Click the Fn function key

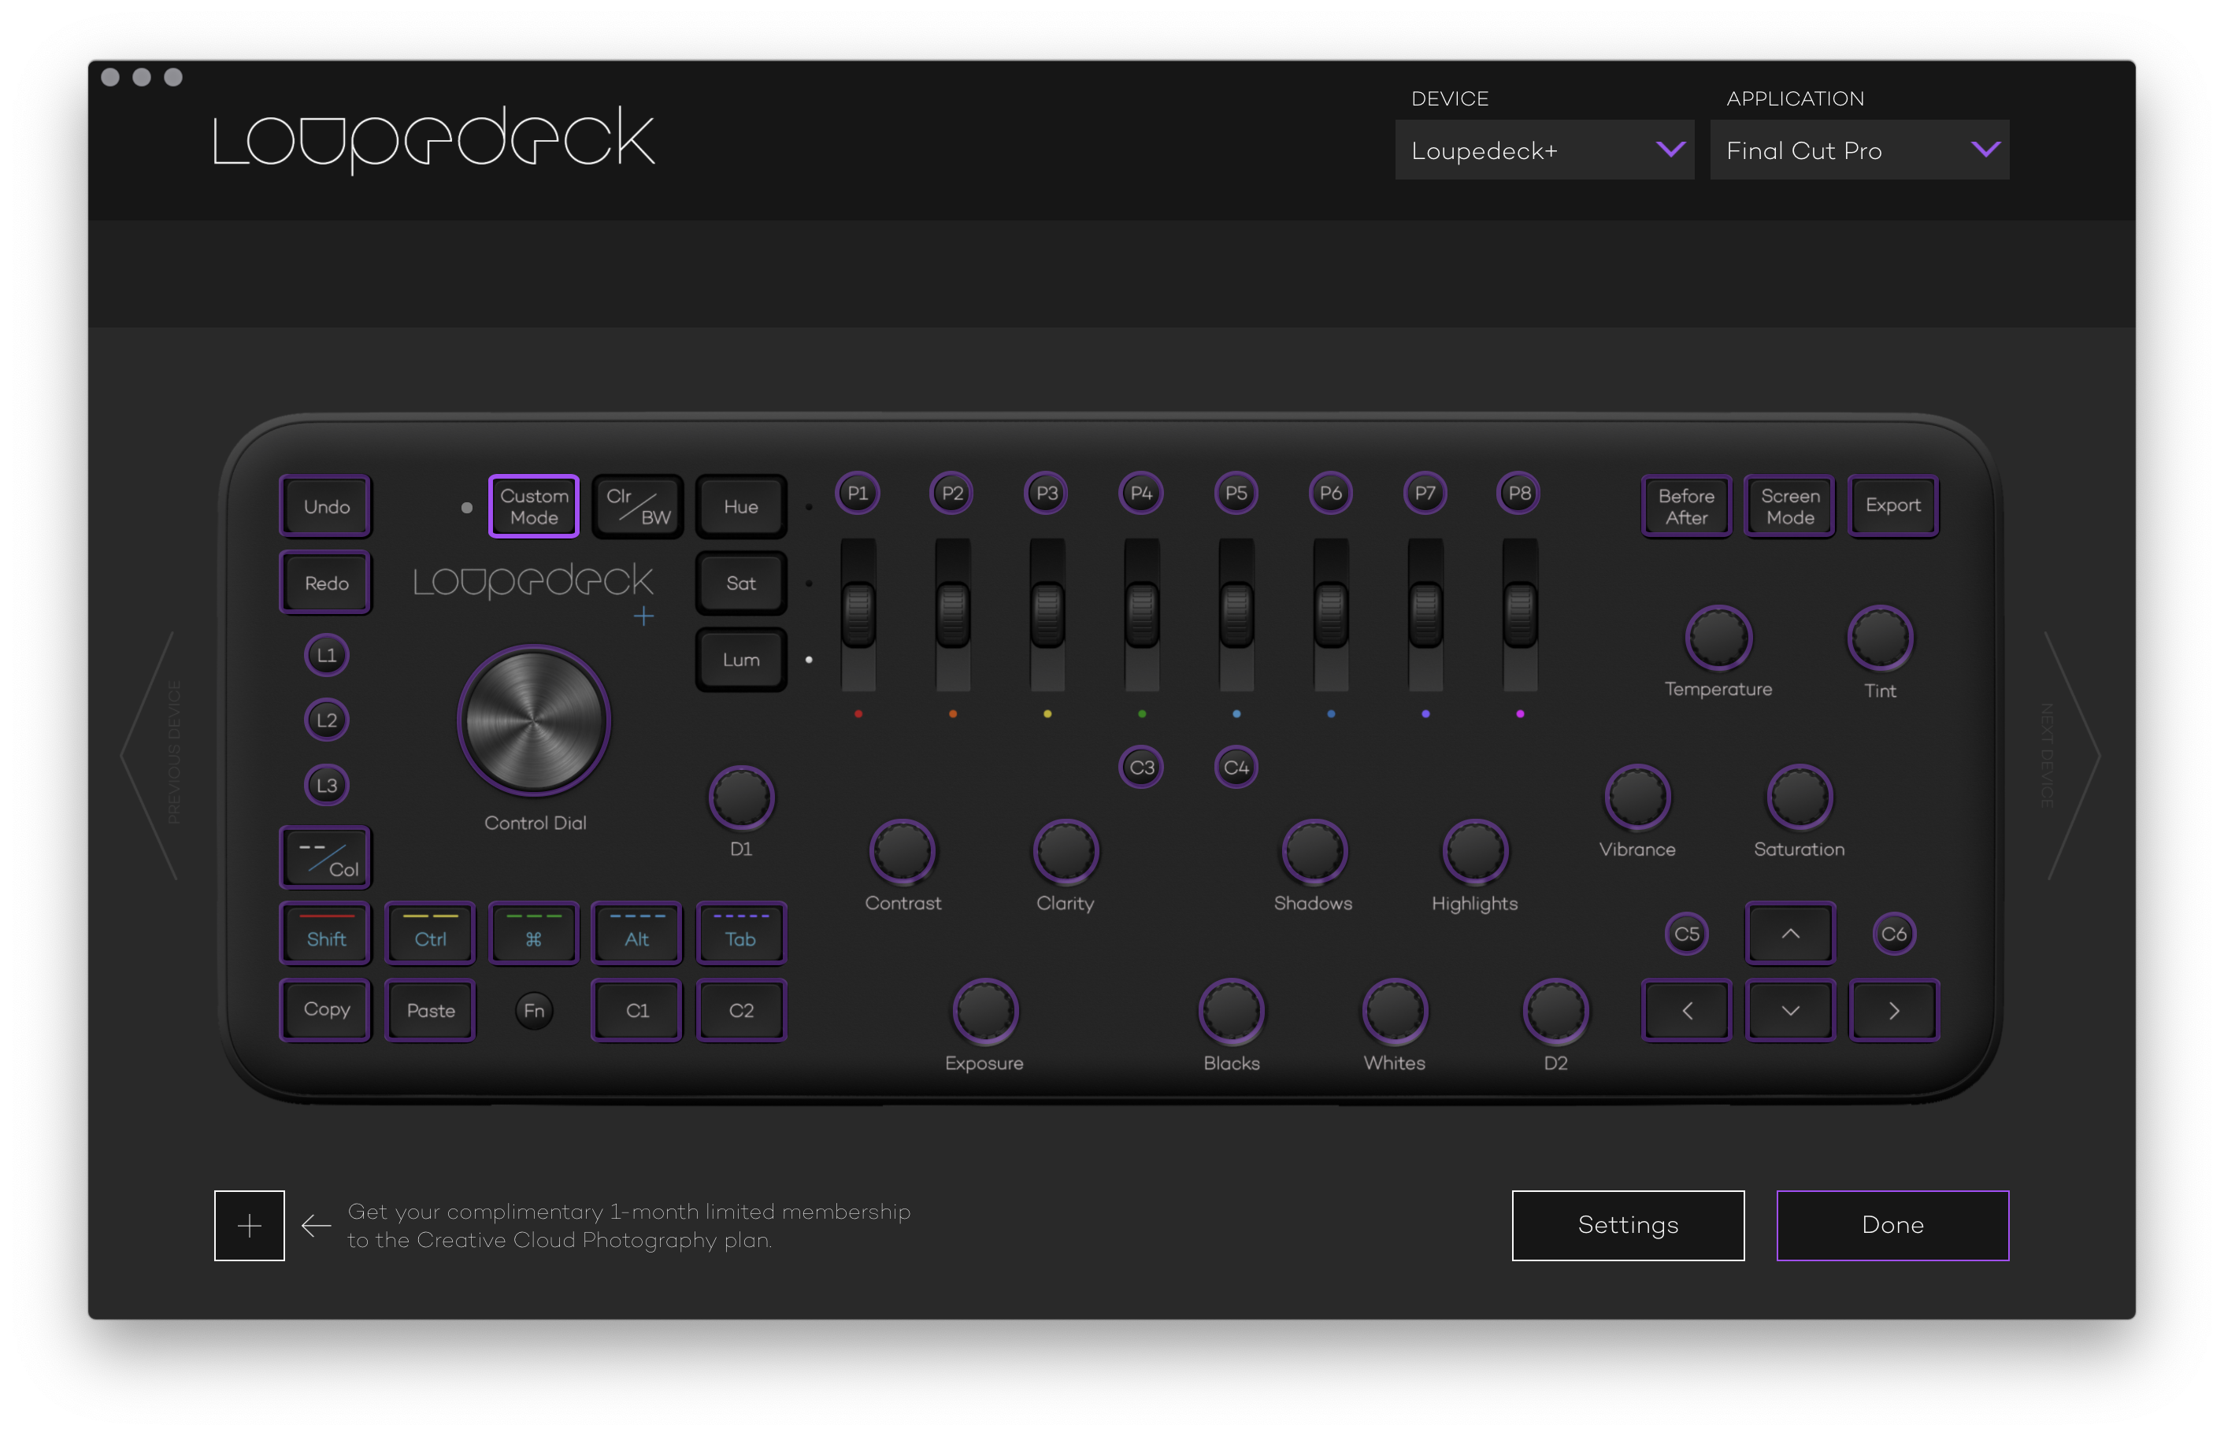tap(534, 1011)
